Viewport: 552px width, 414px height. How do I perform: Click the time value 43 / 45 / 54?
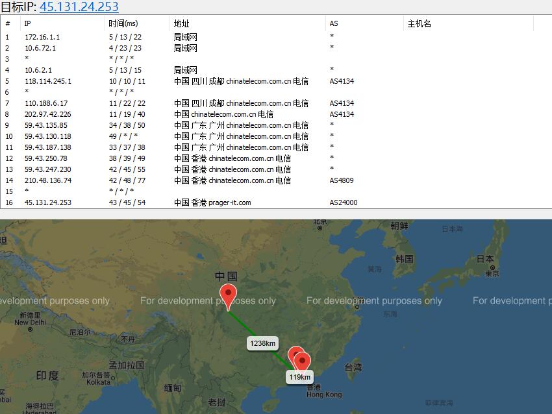pos(127,202)
